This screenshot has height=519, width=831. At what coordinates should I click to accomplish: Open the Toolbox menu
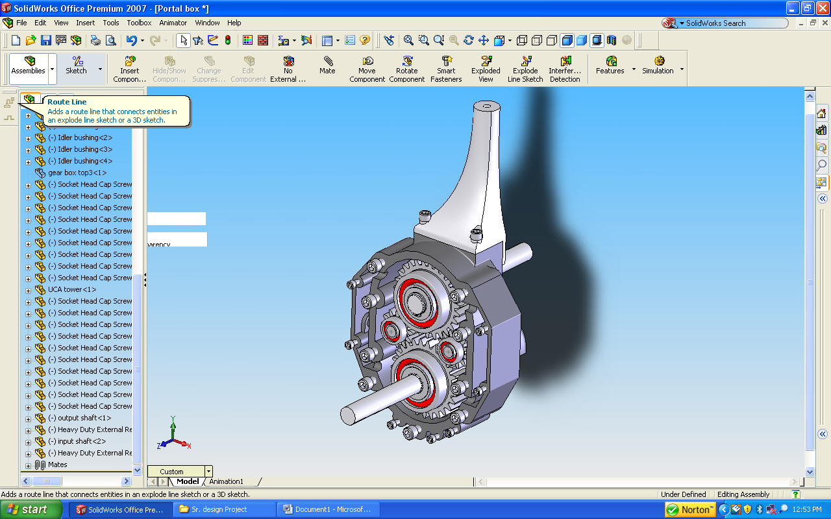139,23
